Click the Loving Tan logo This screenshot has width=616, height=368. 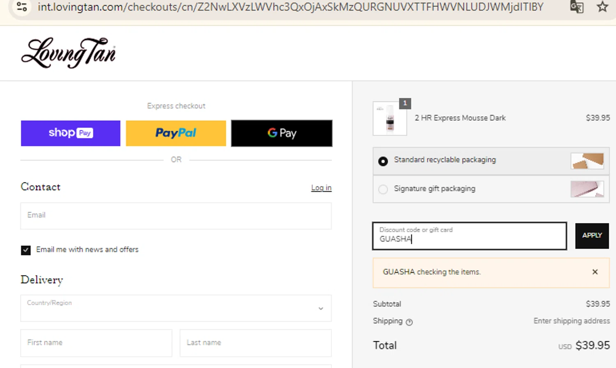coord(68,53)
